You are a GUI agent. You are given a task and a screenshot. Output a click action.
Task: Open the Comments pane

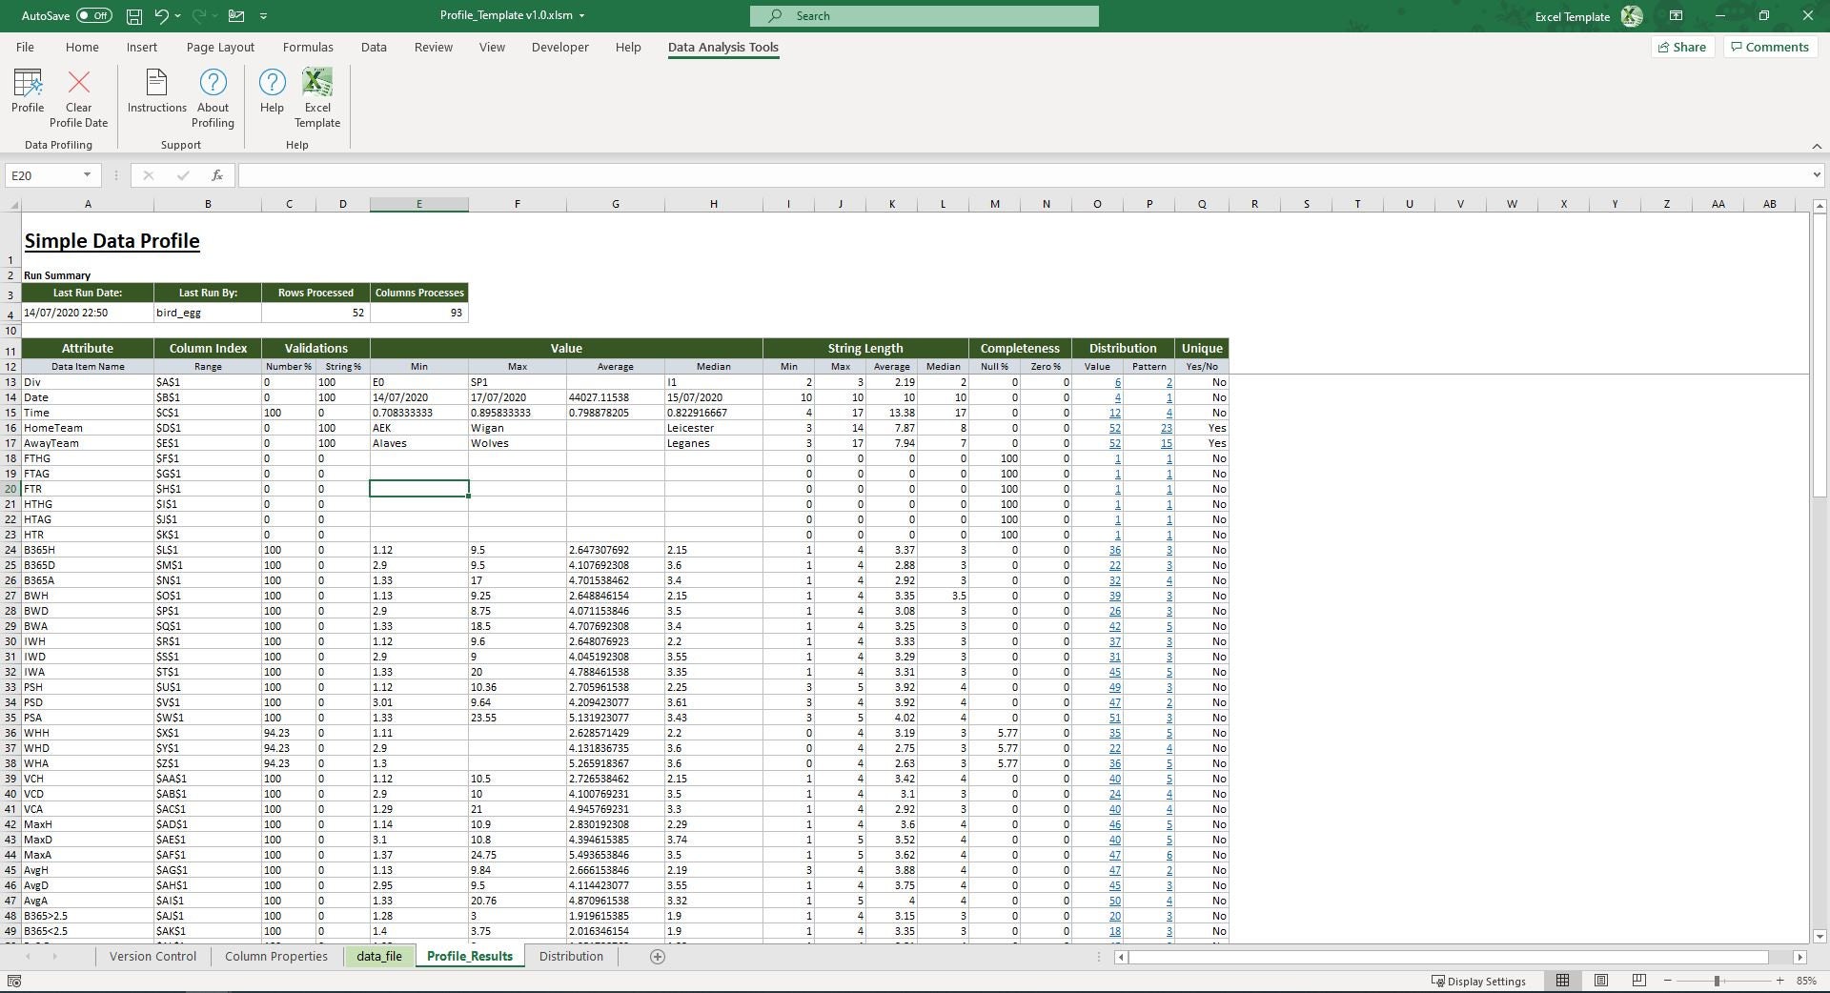pyautogui.click(x=1769, y=47)
